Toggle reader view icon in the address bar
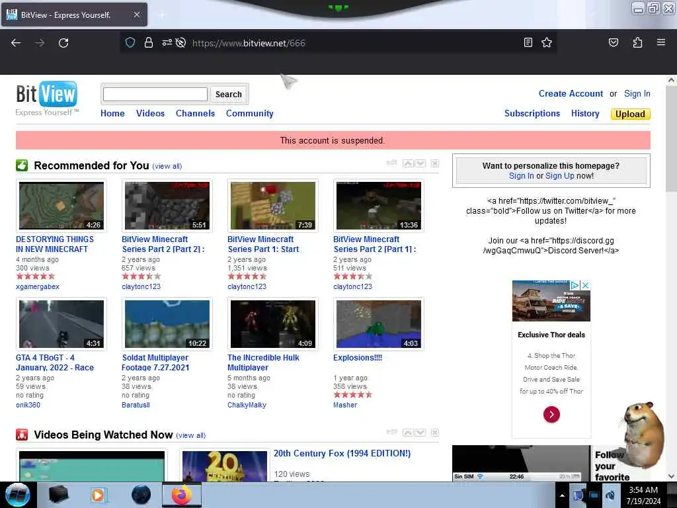The width and height of the screenshot is (677, 508). click(x=528, y=42)
